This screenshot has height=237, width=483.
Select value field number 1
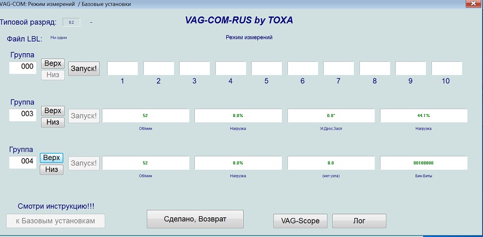coord(123,68)
